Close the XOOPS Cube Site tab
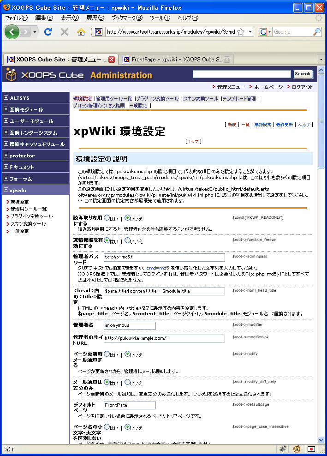This screenshot has width=327, height=456. 112,60
